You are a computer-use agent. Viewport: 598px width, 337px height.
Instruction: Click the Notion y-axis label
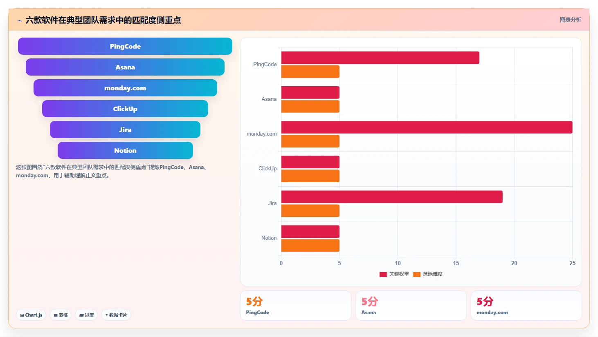269,238
